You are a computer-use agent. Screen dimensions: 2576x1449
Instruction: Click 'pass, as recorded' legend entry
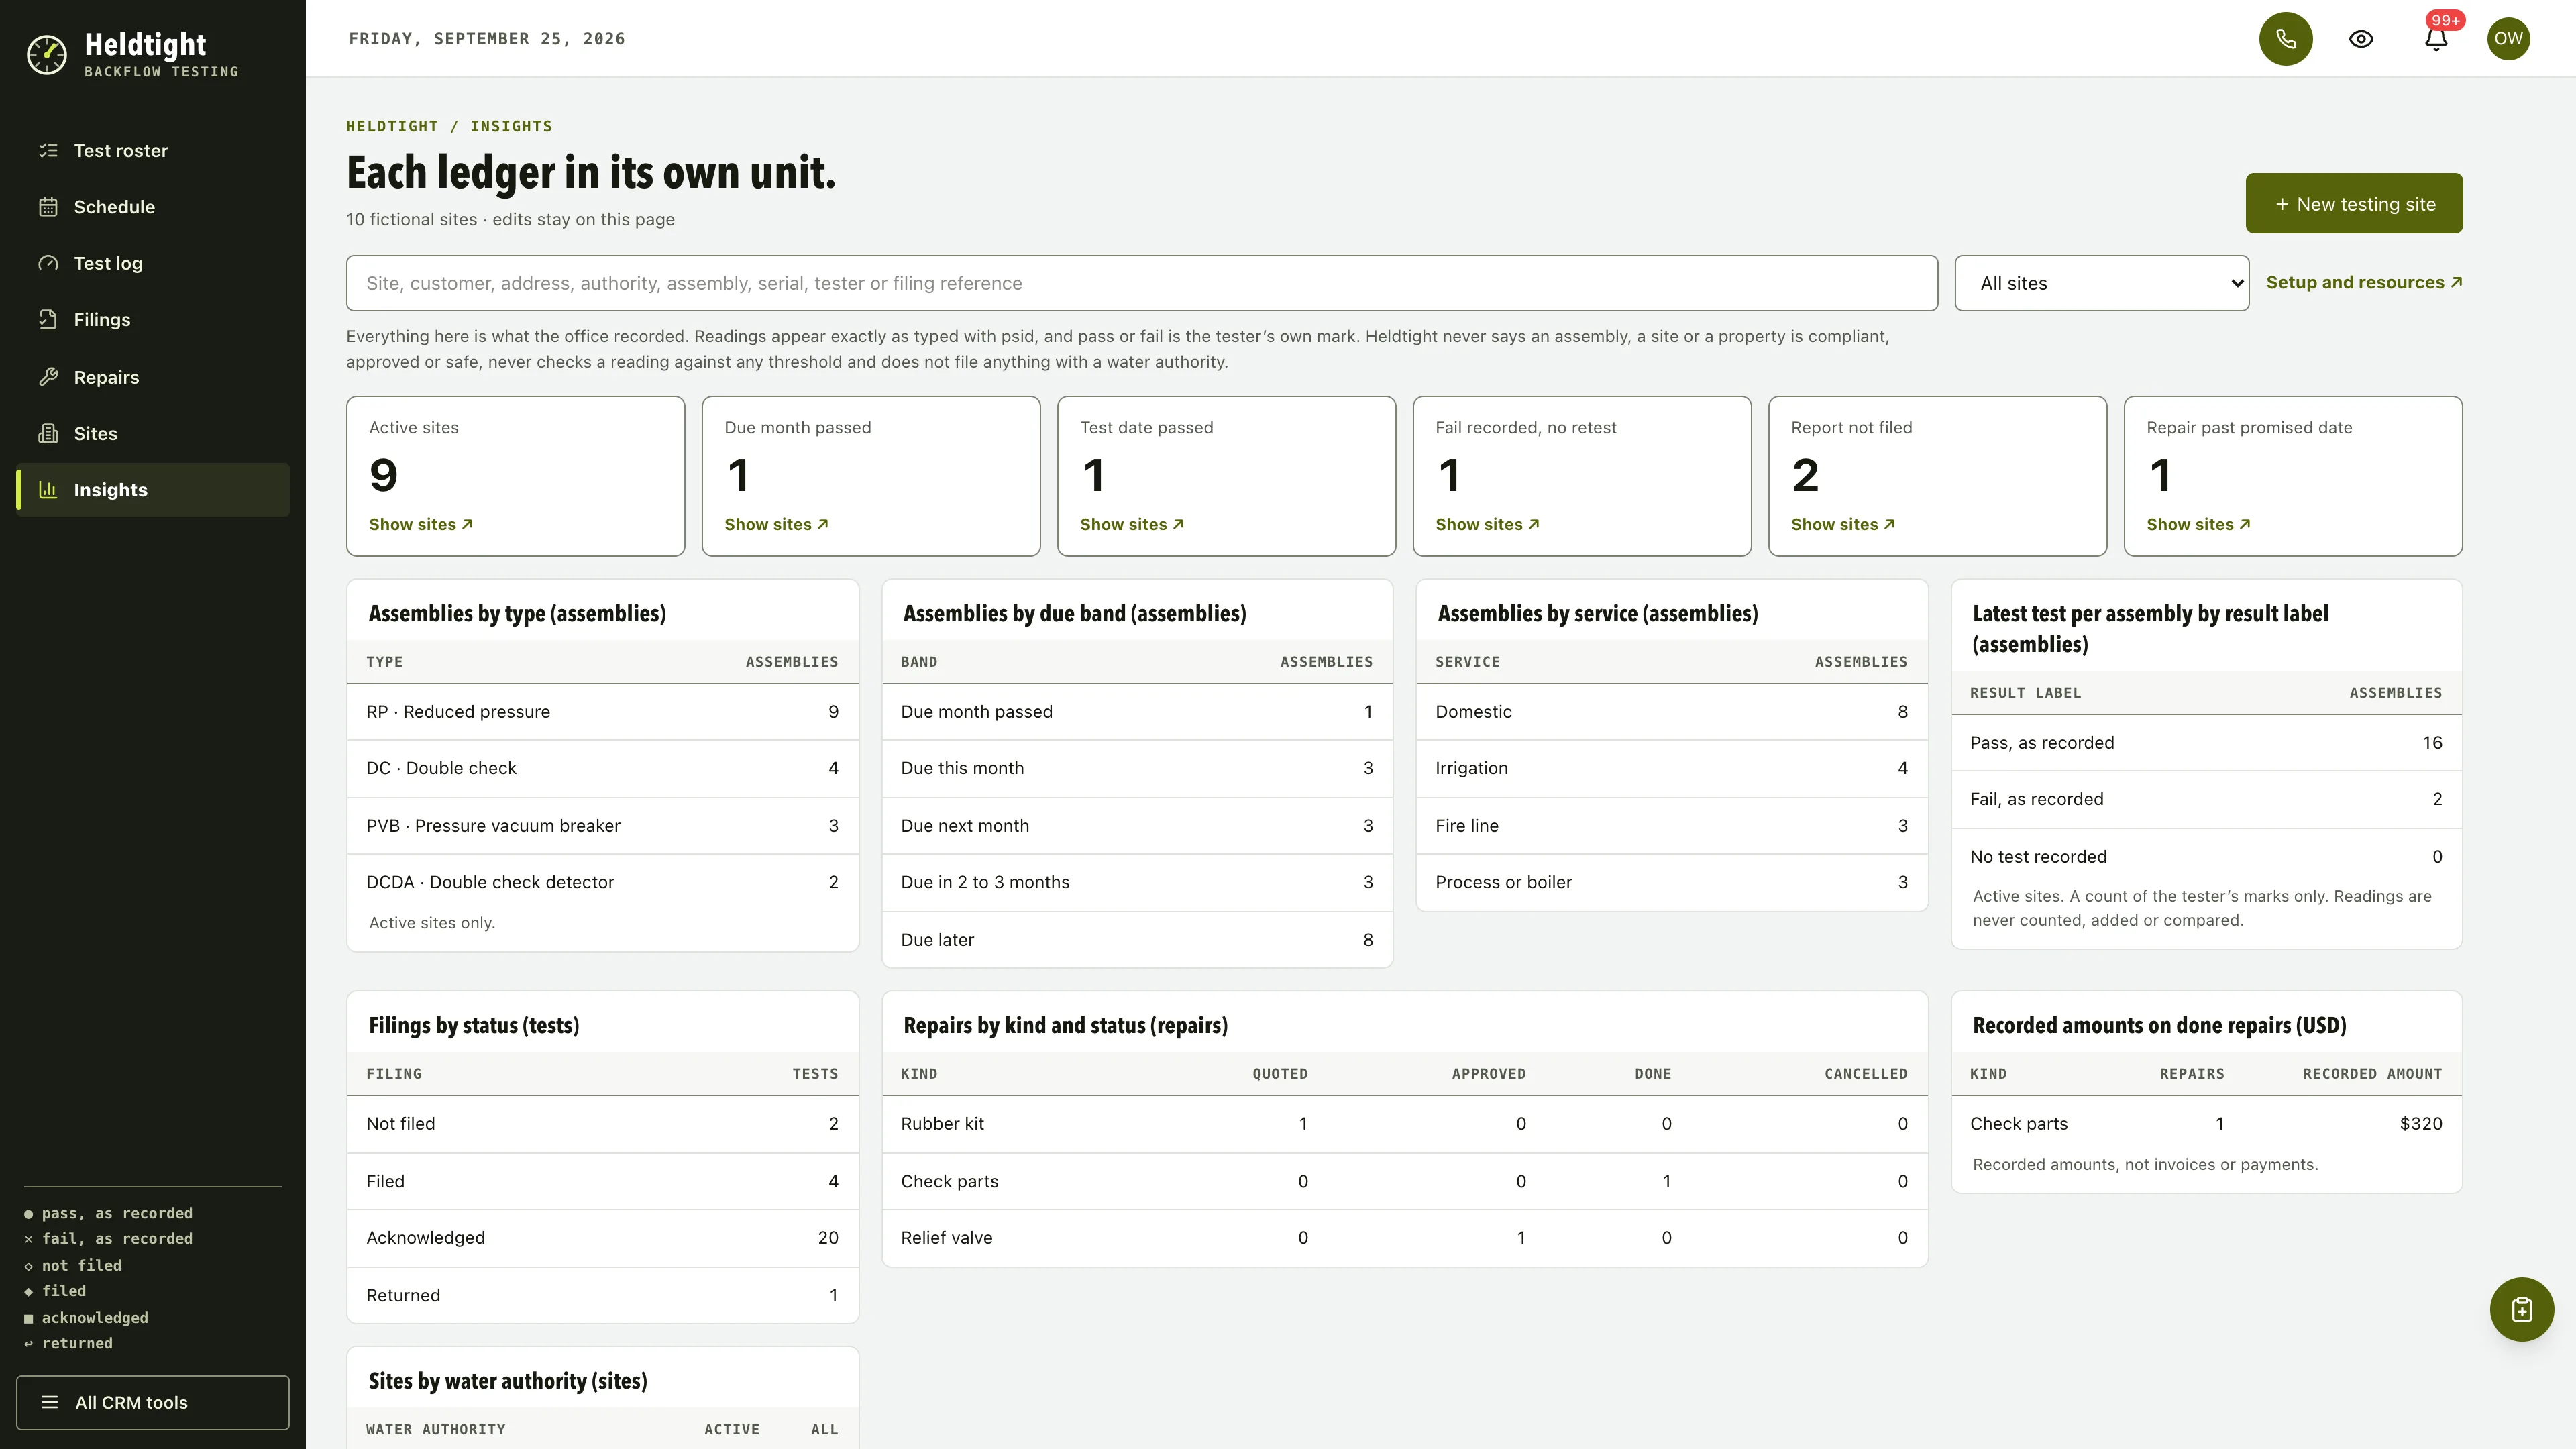[108, 1213]
